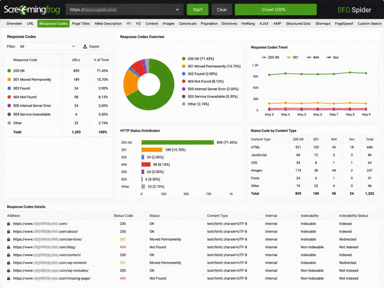Screen dimensions: 384x288
Task: Click the green 200 OK distribution bar
Action: tap(178, 142)
